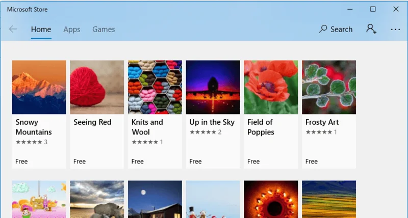Select the Up in the Sky title
Screen dimensions: 408x218
point(212,122)
